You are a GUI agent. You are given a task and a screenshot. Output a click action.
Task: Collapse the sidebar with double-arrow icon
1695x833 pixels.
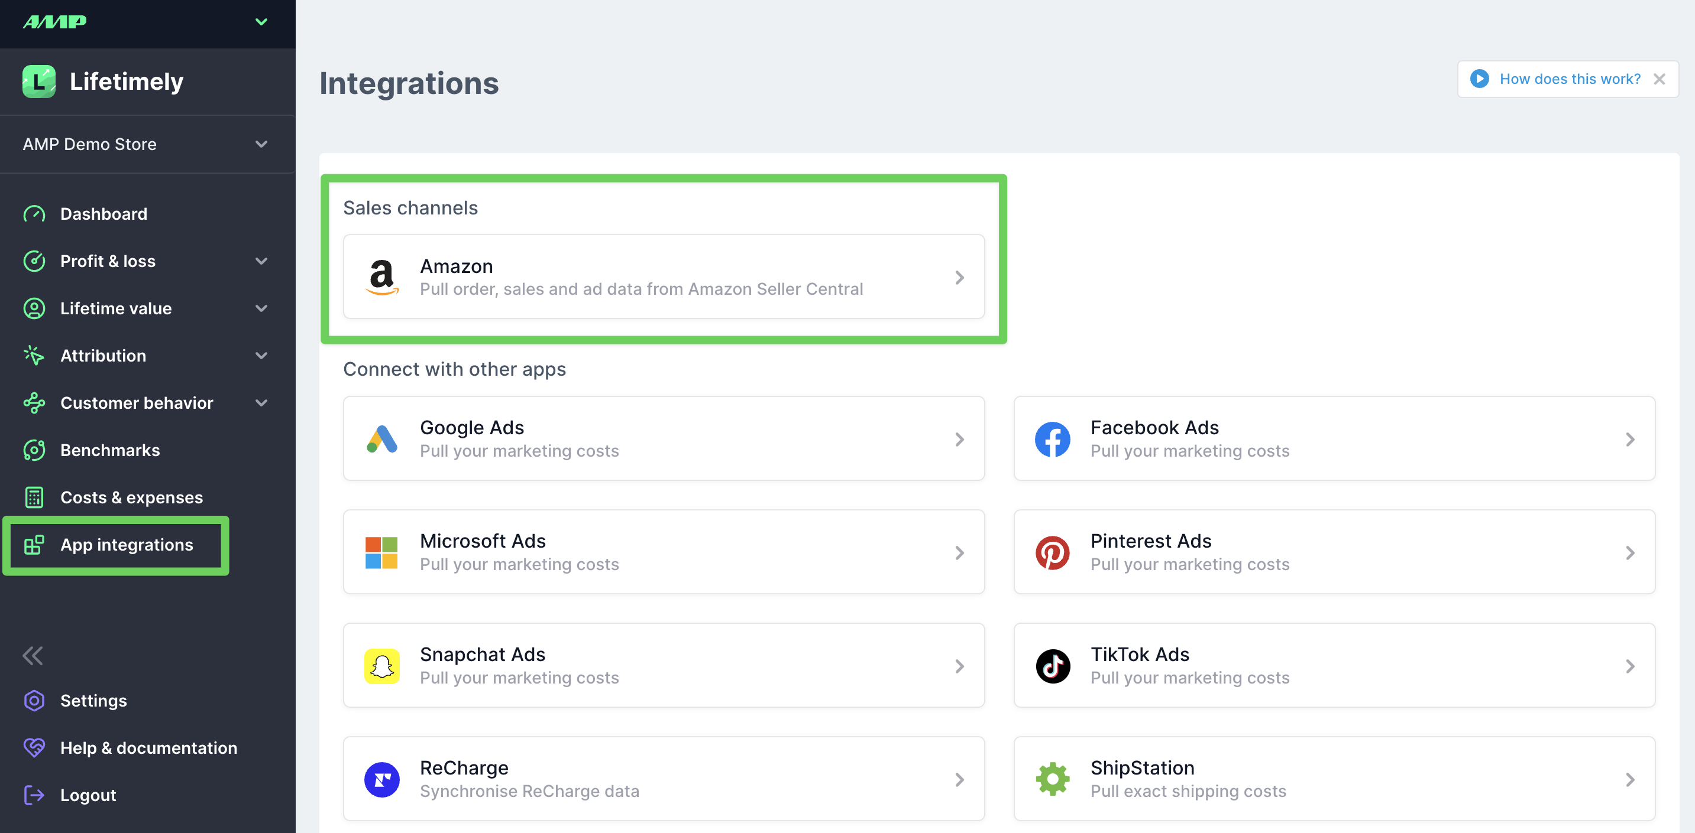pyautogui.click(x=33, y=656)
